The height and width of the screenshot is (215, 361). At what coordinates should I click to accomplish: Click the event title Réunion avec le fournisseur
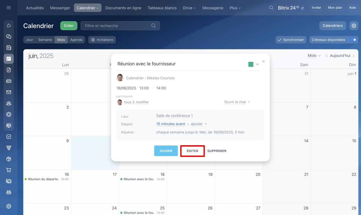pos(146,64)
